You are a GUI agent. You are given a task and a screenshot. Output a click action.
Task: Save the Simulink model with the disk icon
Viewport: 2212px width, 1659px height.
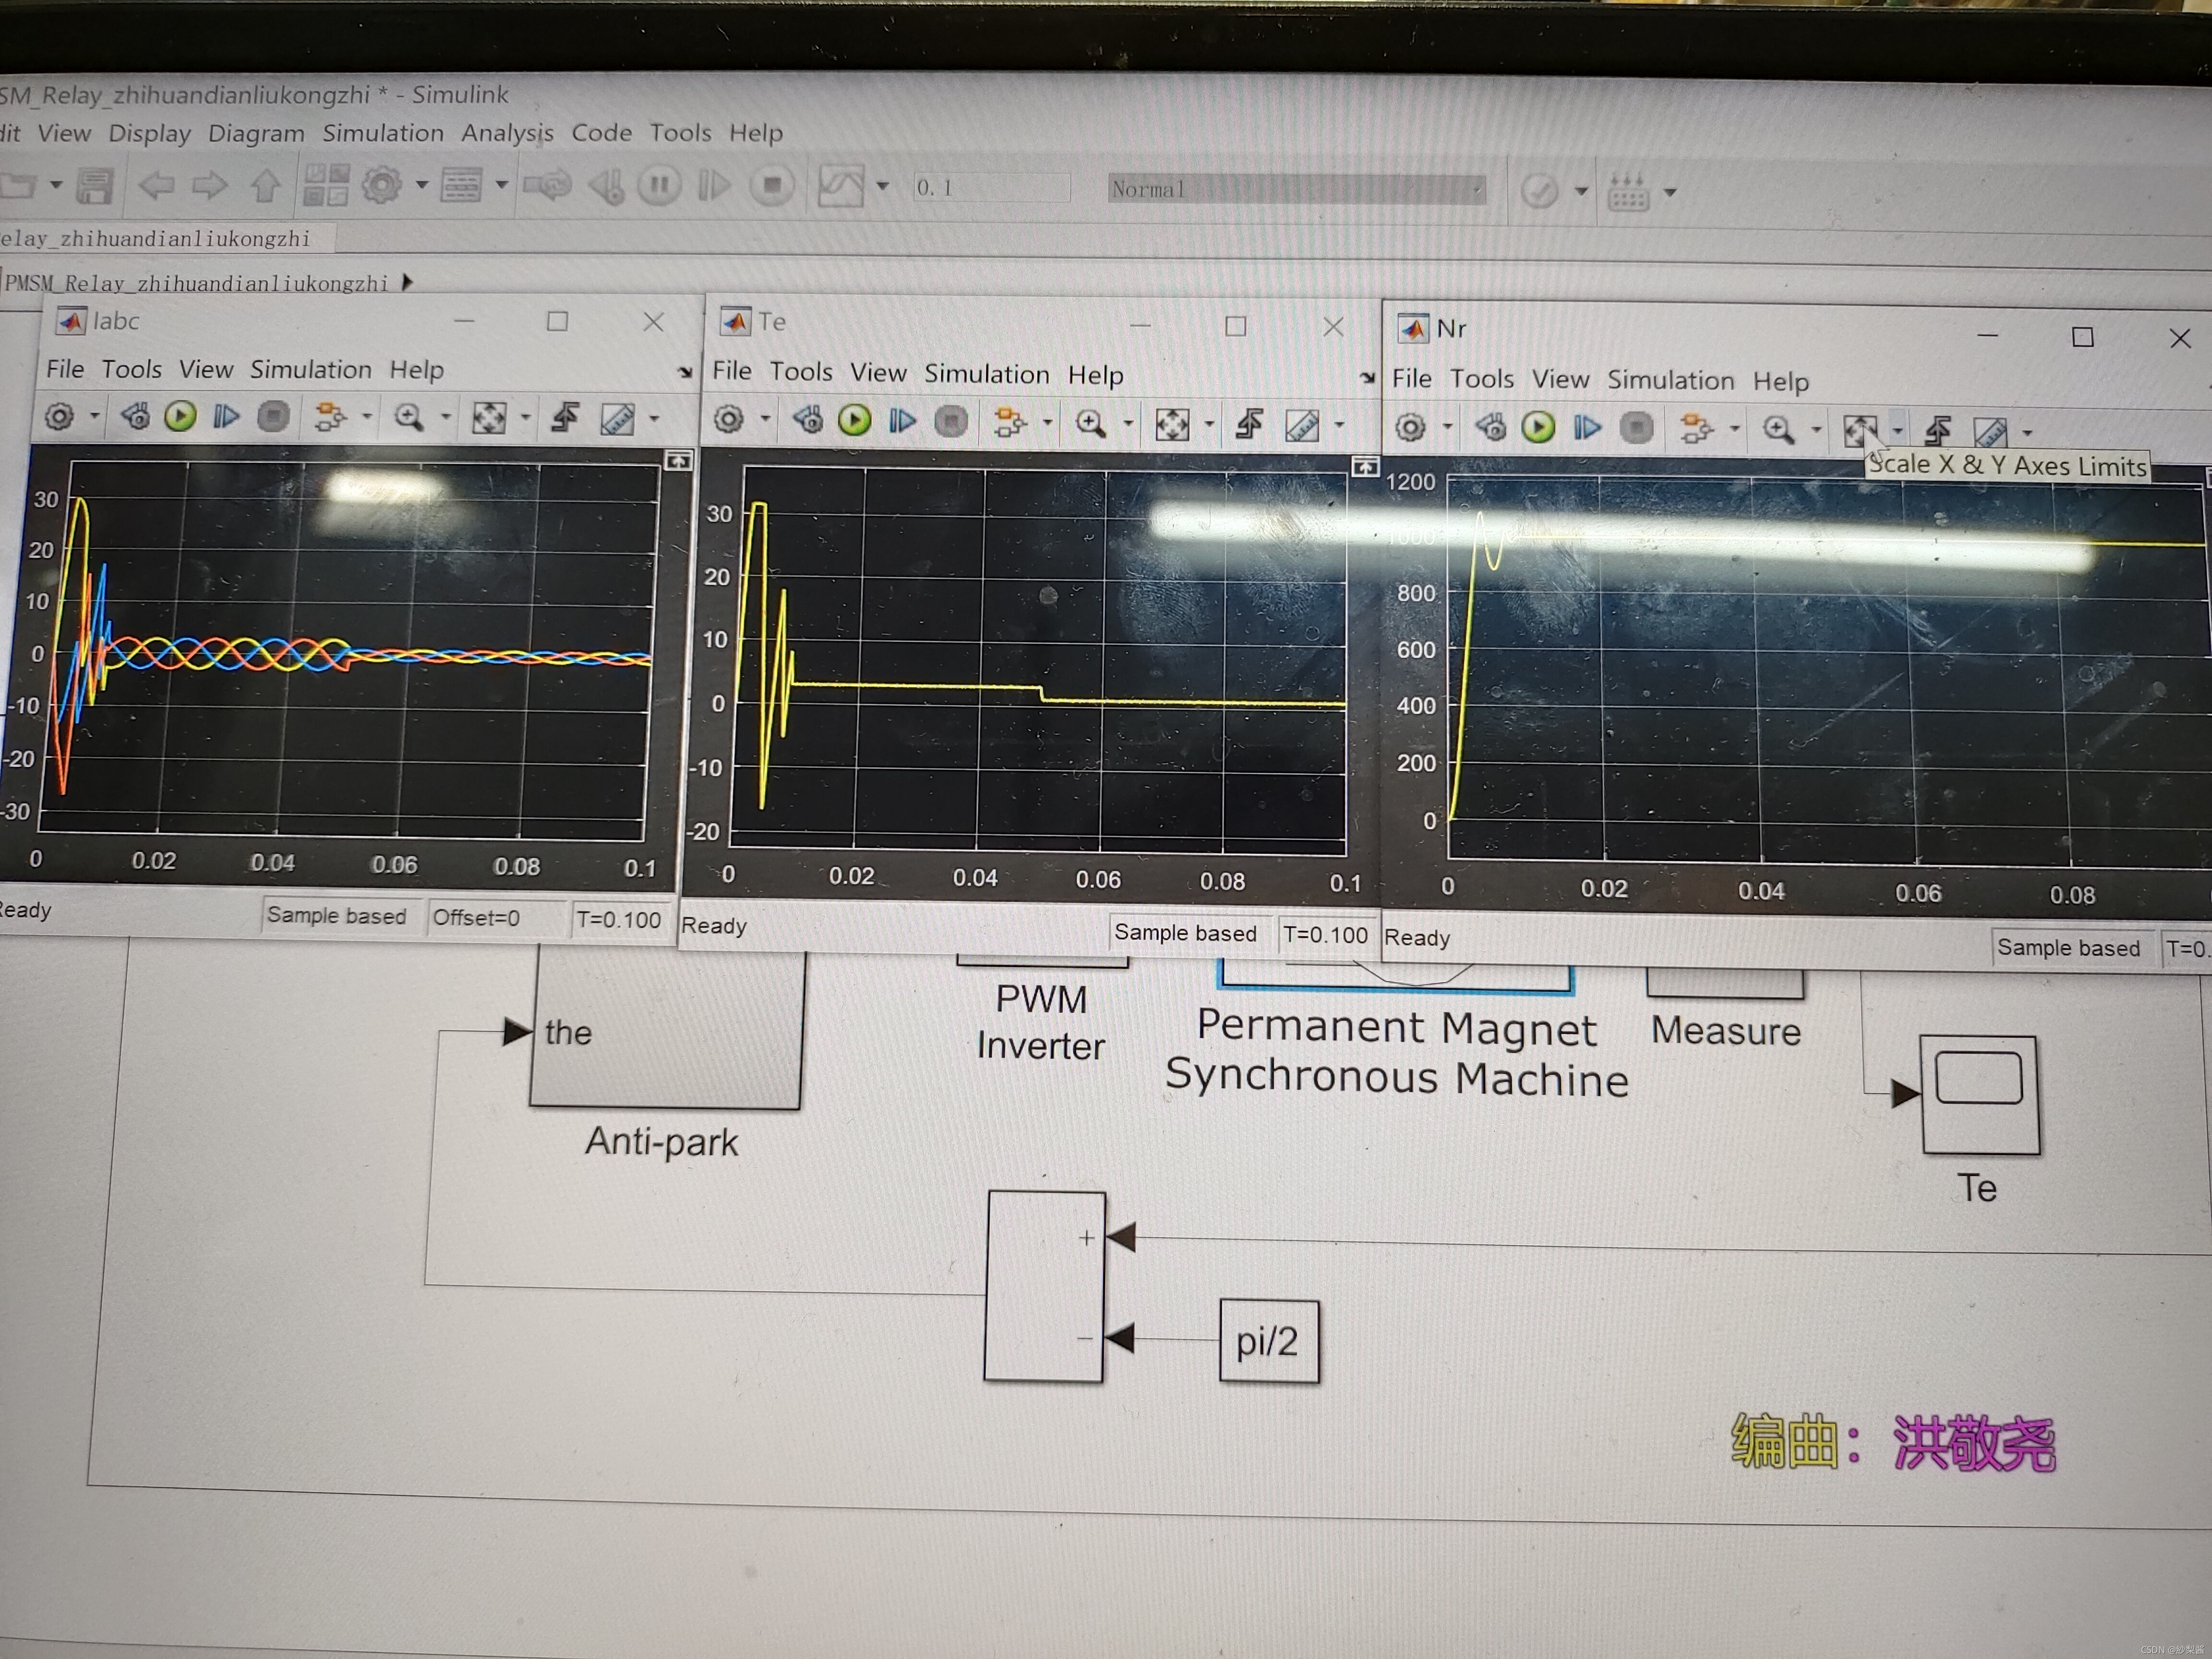pos(94,186)
